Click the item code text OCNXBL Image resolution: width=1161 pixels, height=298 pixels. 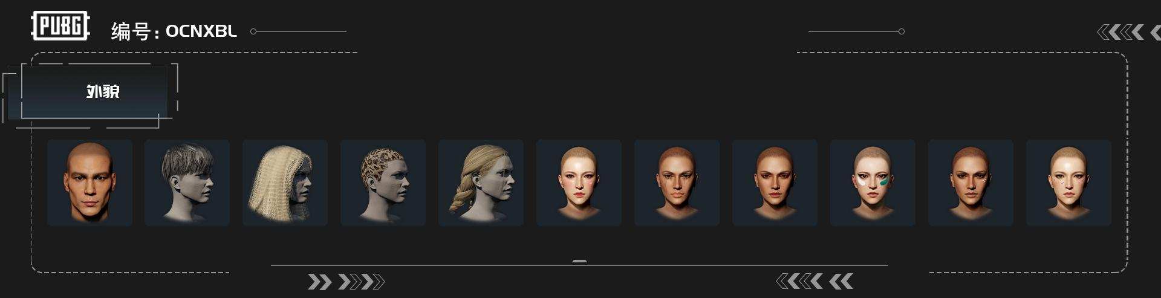[201, 31]
